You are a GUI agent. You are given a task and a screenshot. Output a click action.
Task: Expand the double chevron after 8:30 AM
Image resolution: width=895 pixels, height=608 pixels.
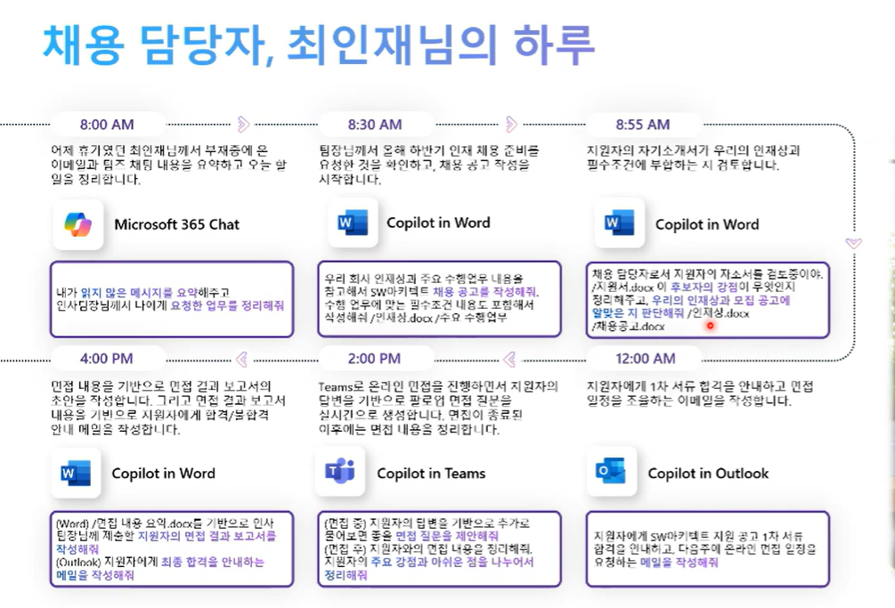click(x=513, y=125)
